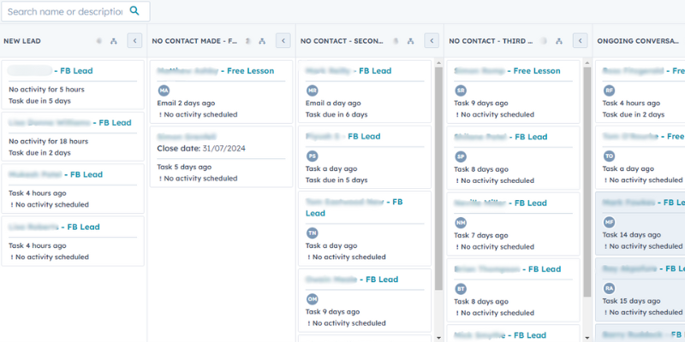Click the MR owner avatar
Screen dimensions: 685x342
[313, 91]
